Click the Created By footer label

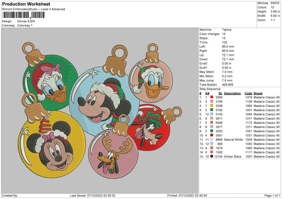coord(10,195)
